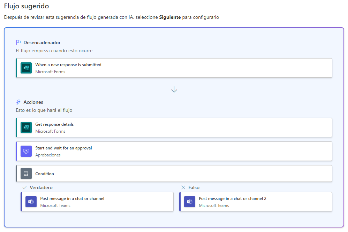Click the 'Desencadenador' section label
The width and height of the screenshot is (348, 232).
click(42, 42)
